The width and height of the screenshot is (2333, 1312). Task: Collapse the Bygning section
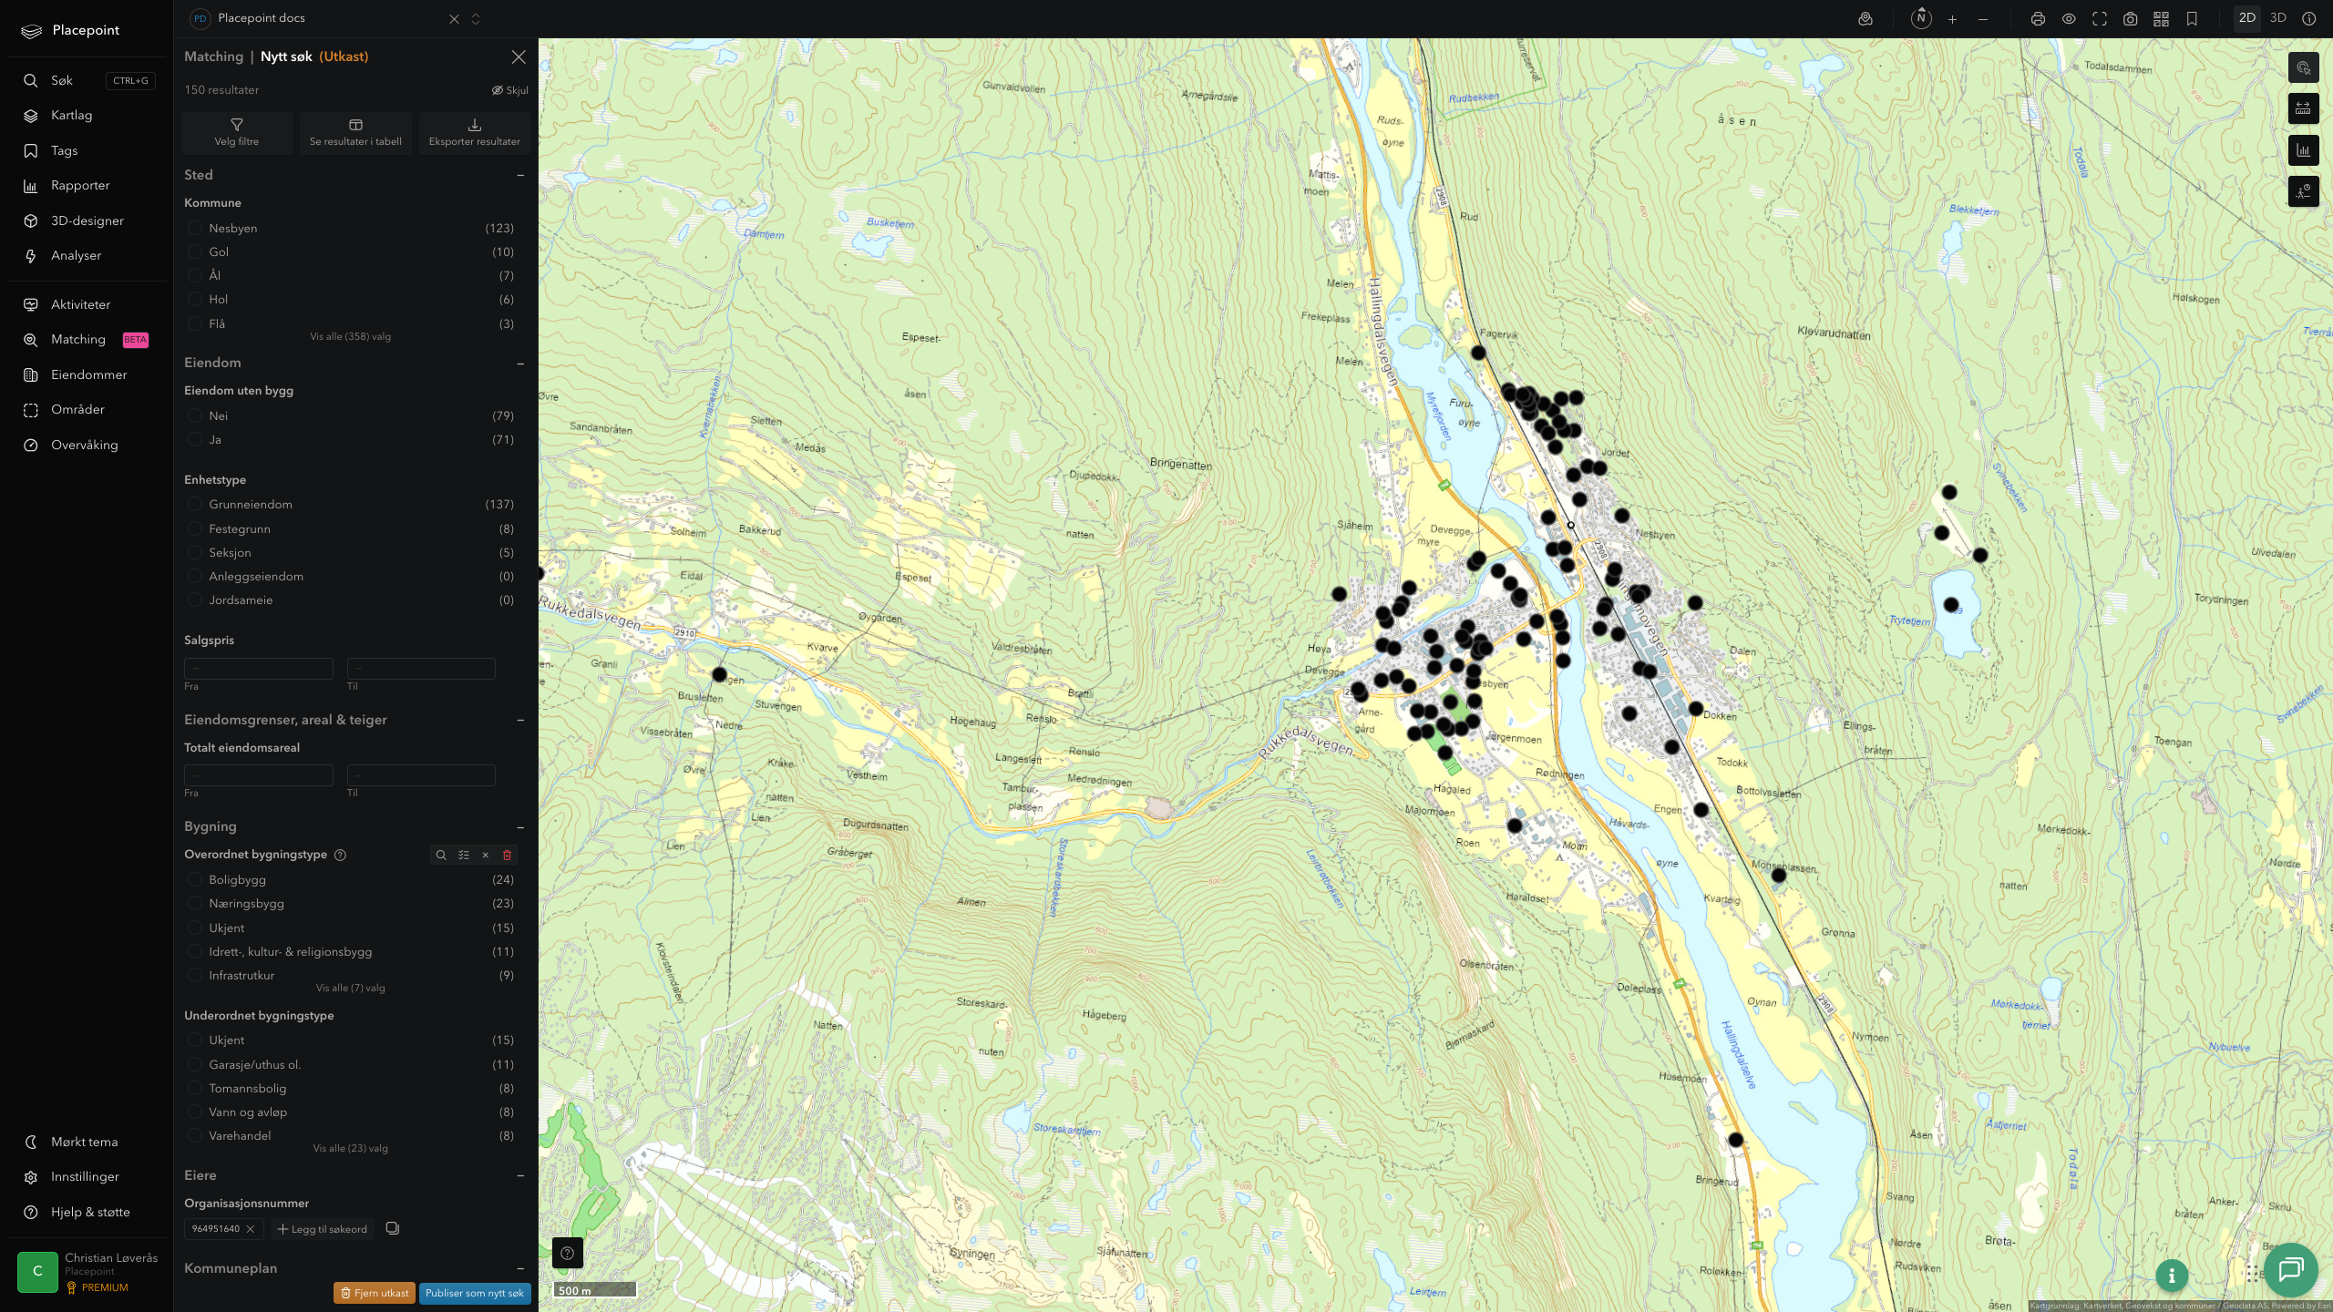(x=520, y=827)
